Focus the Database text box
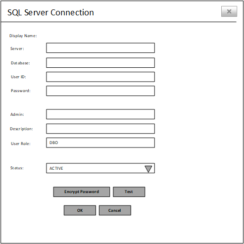The width and height of the screenshot is (244, 244). pyautogui.click(x=100, y=63)
